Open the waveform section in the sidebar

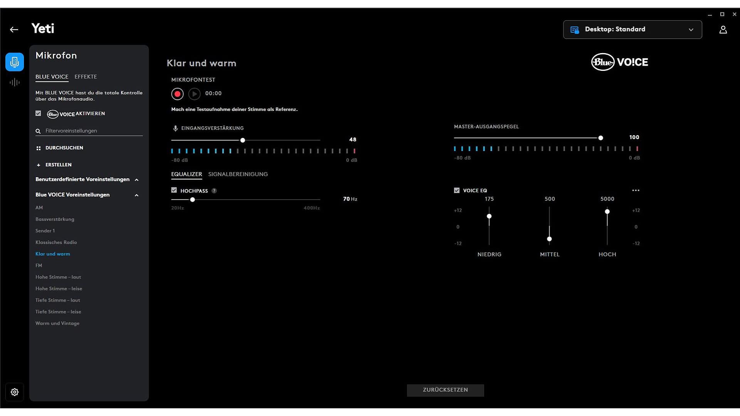coord(15,82)
